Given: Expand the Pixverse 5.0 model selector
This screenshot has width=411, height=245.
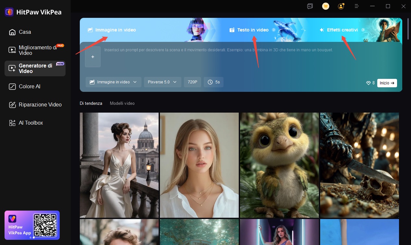Looking at the screenshot, I should pyautogui.click(x=163, y=82).
